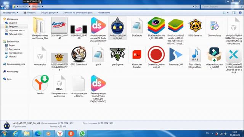The width and height of the screenshot is (244, 137).
Task: Click the Открыть toolbar button
Action: tap(30, 13)
